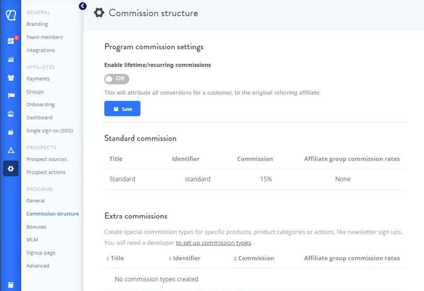Navigate to Payments under Affiliates
424x291 pixels.
coord(38,78)
